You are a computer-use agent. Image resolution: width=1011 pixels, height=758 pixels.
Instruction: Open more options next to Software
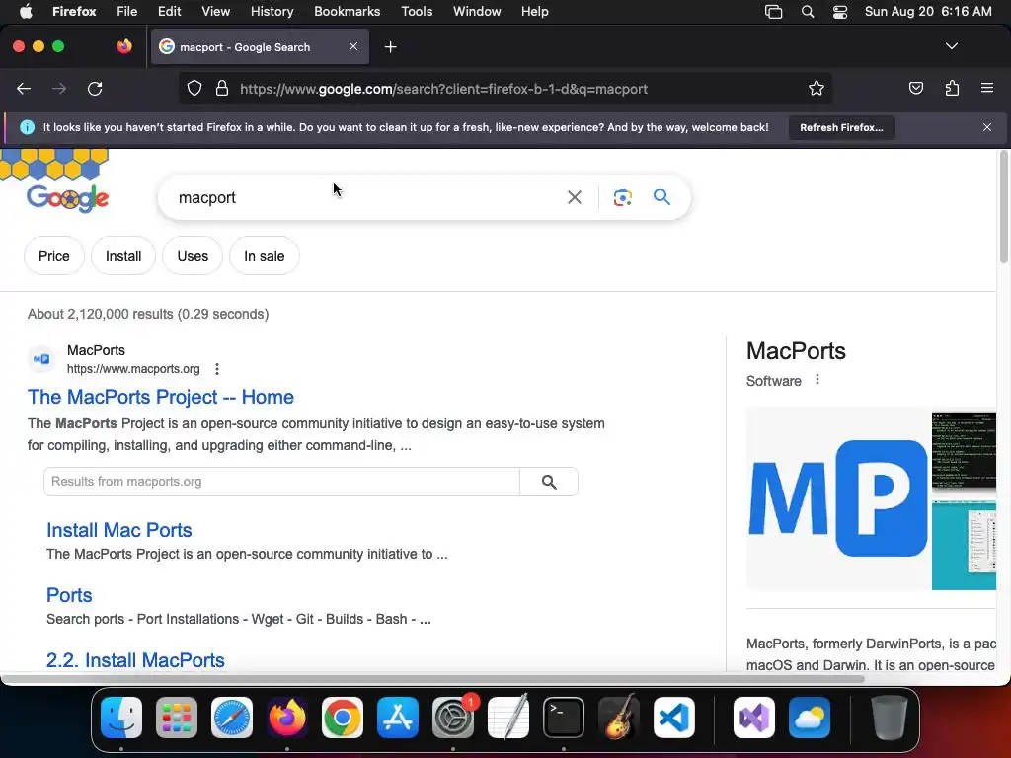coord(817,380)
